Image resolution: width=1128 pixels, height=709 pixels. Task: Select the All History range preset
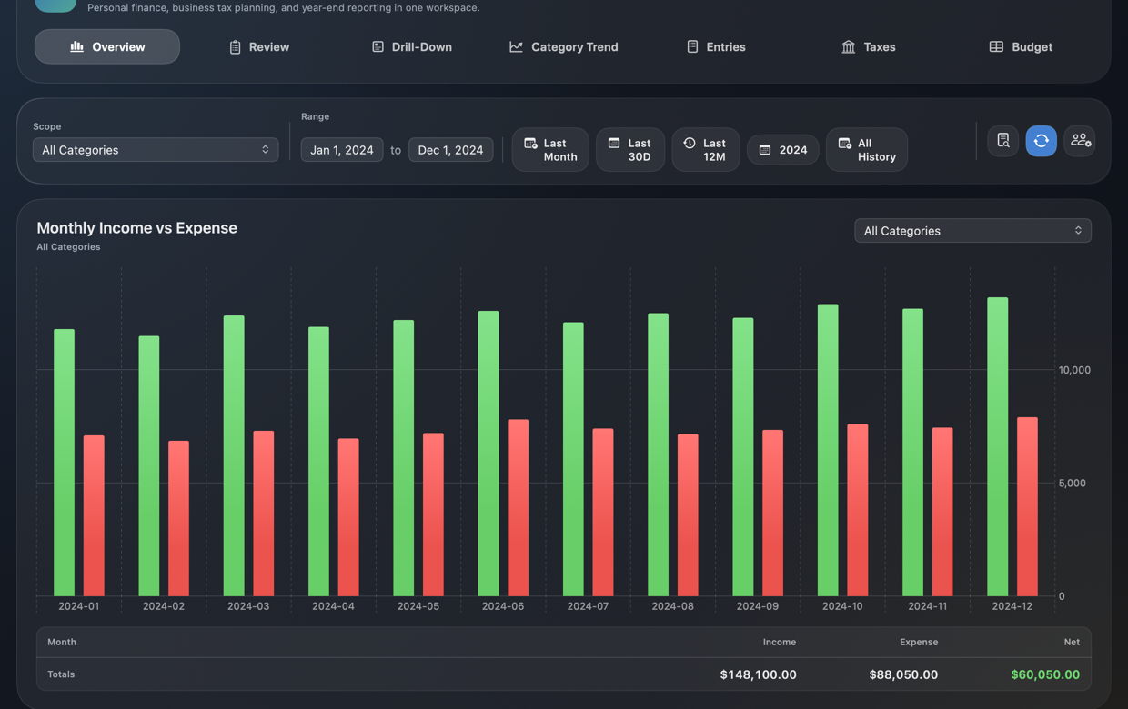click(x=867, y=150)
